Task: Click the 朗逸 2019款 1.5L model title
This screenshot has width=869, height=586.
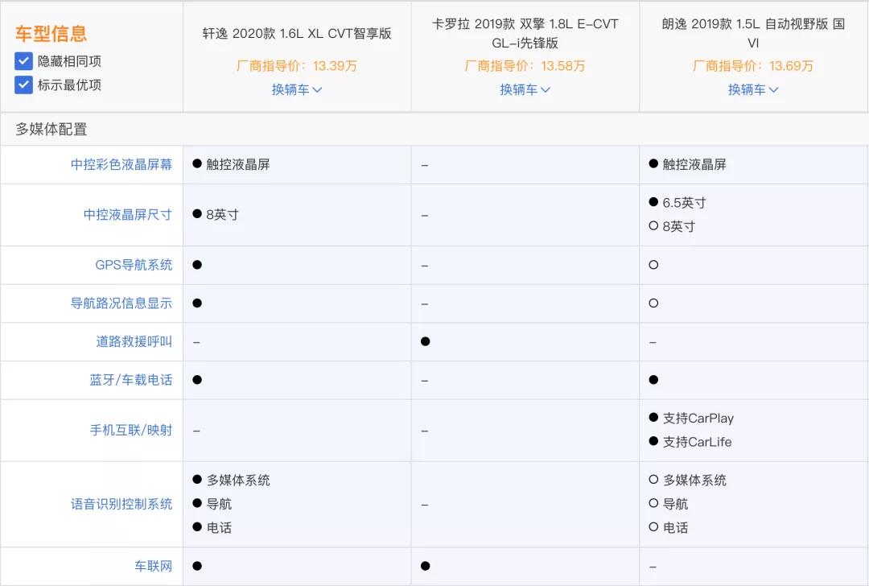Action: (x=753, y=33)
